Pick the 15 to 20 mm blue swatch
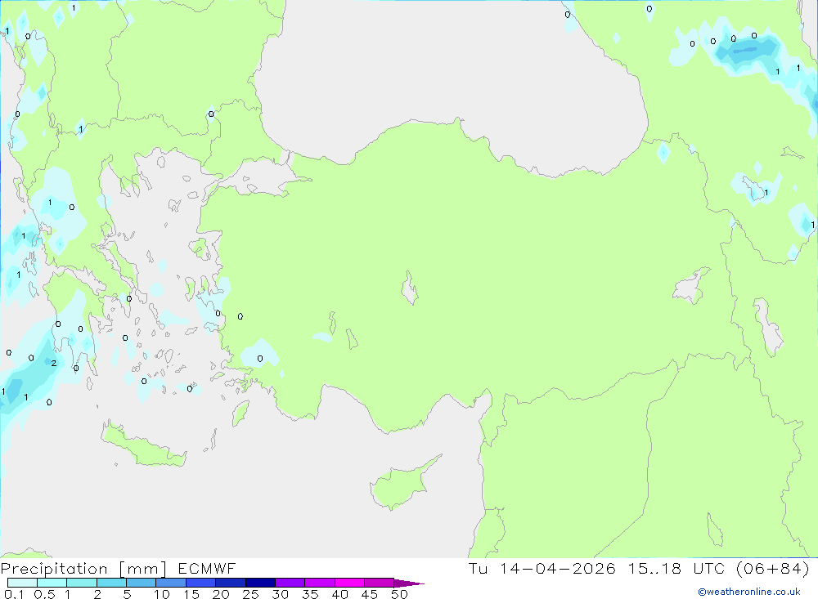The image size is (818, 599). pyautogui.click(x=200, y=583)
